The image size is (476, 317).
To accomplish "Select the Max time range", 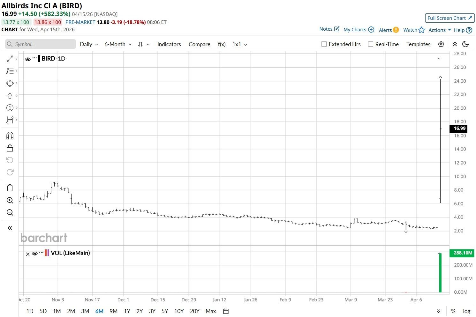I will pos(211,311).
